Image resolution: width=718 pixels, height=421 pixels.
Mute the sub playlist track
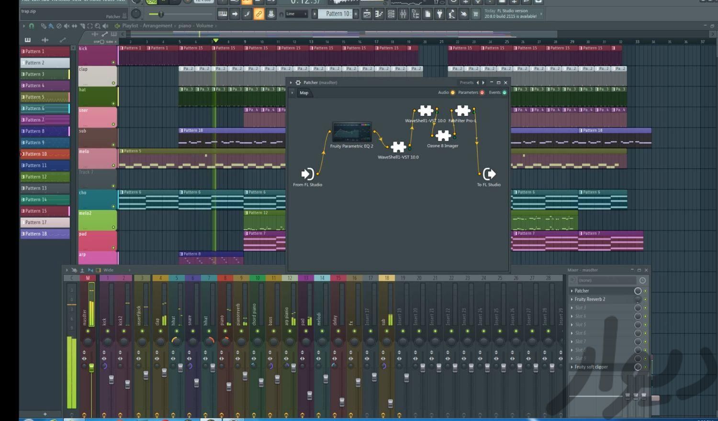pos(113,145)
